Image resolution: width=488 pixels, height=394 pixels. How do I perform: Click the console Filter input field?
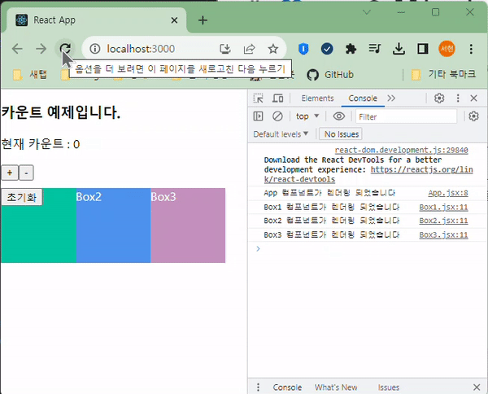(406, 116)
